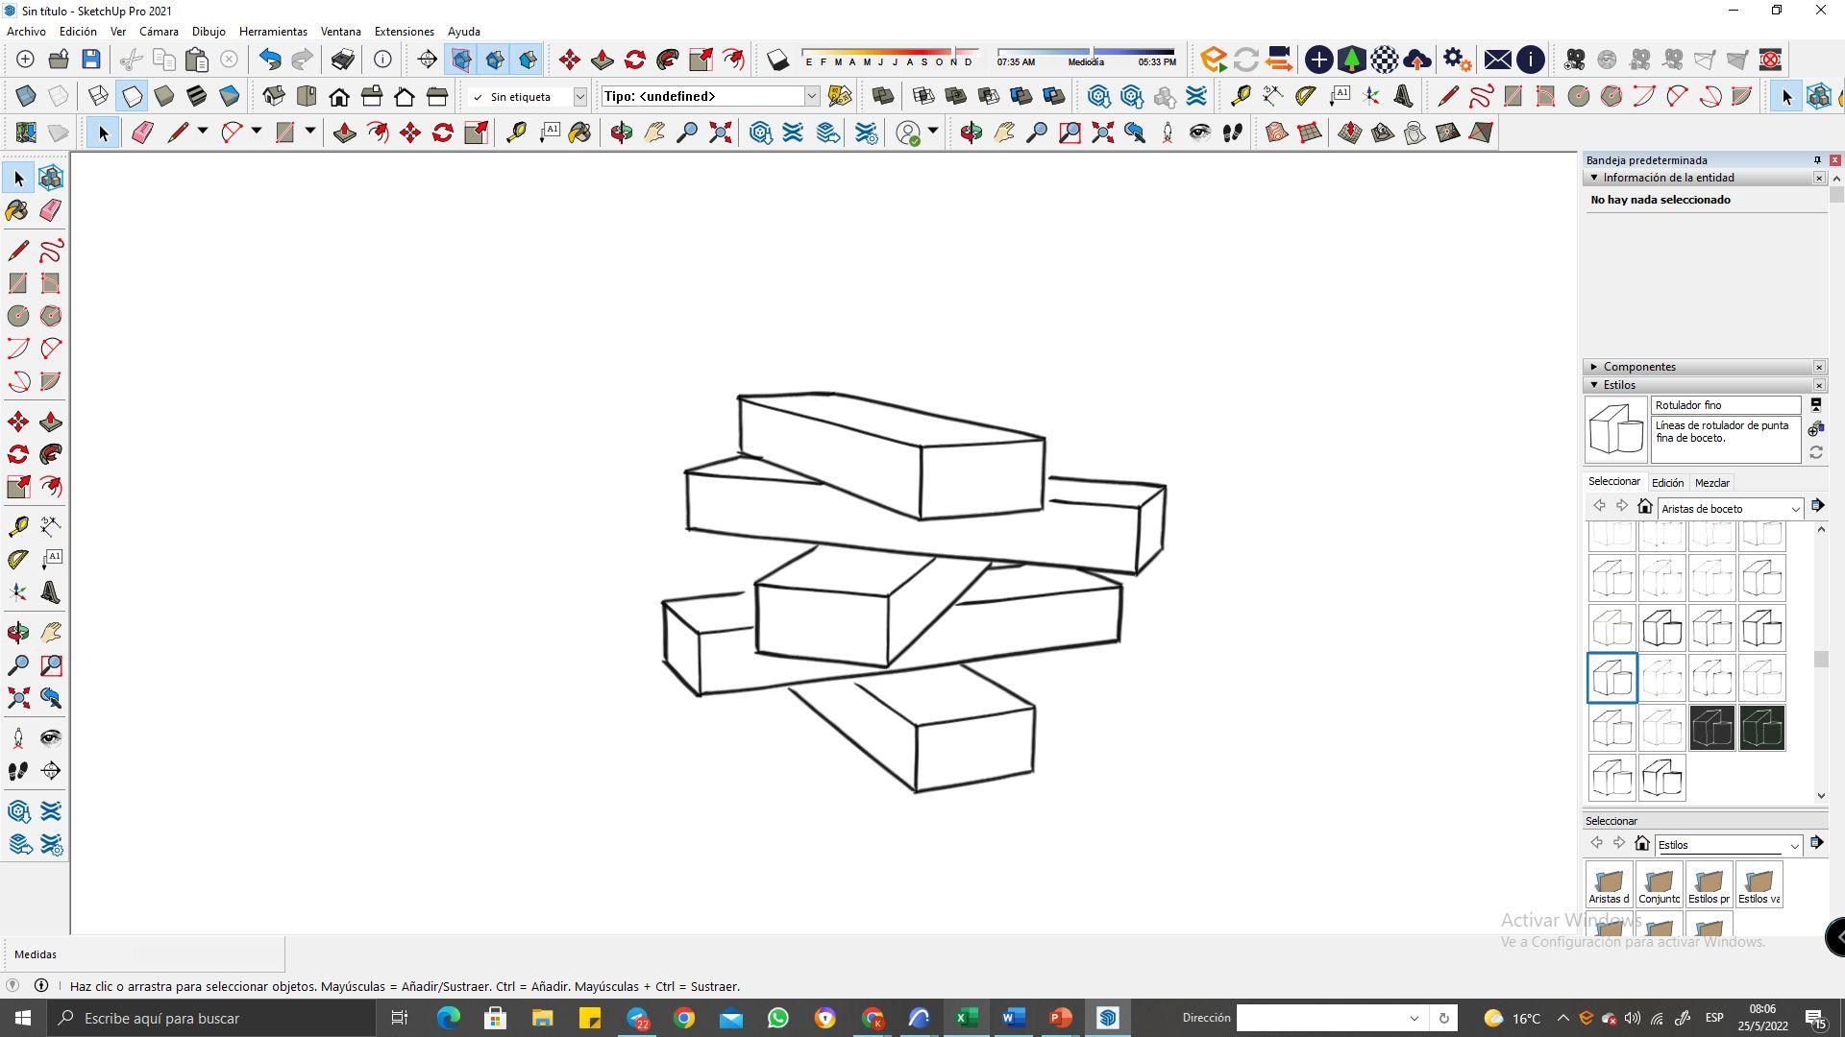Screen dimensions: 1845x1037
Task: Enable the Wireframe face style
Action: 98,96
